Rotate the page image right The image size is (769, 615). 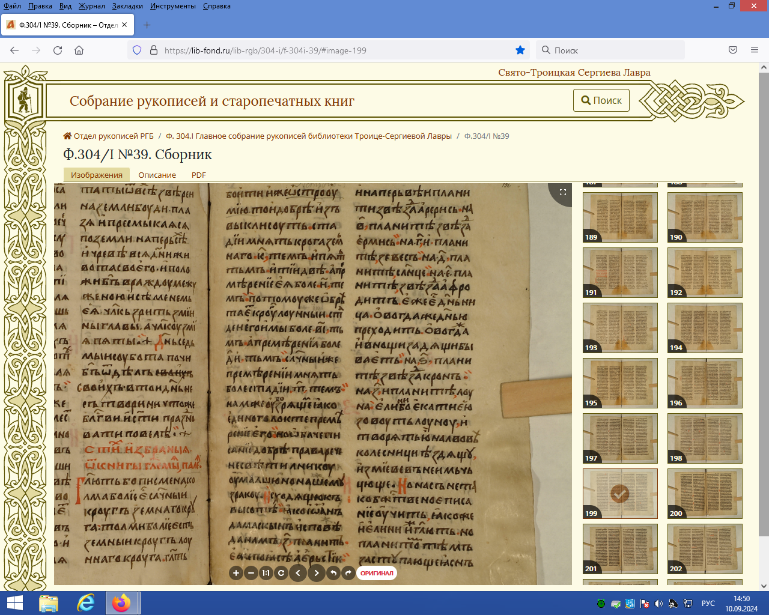coord(348,573)
